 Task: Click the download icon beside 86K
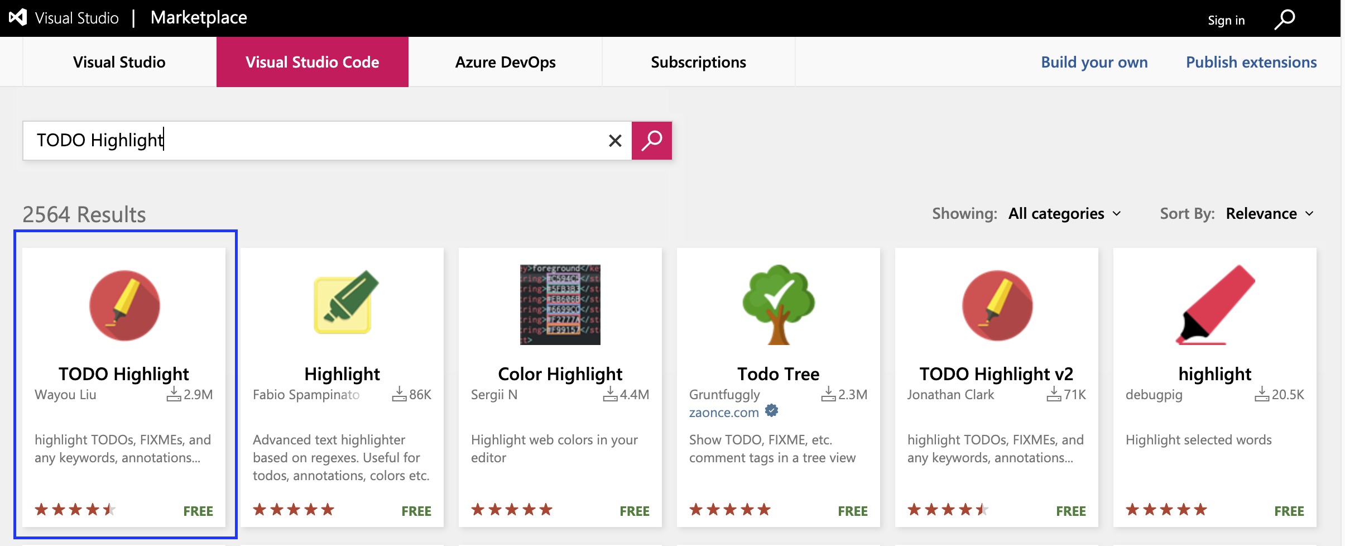tap(399, 394)
